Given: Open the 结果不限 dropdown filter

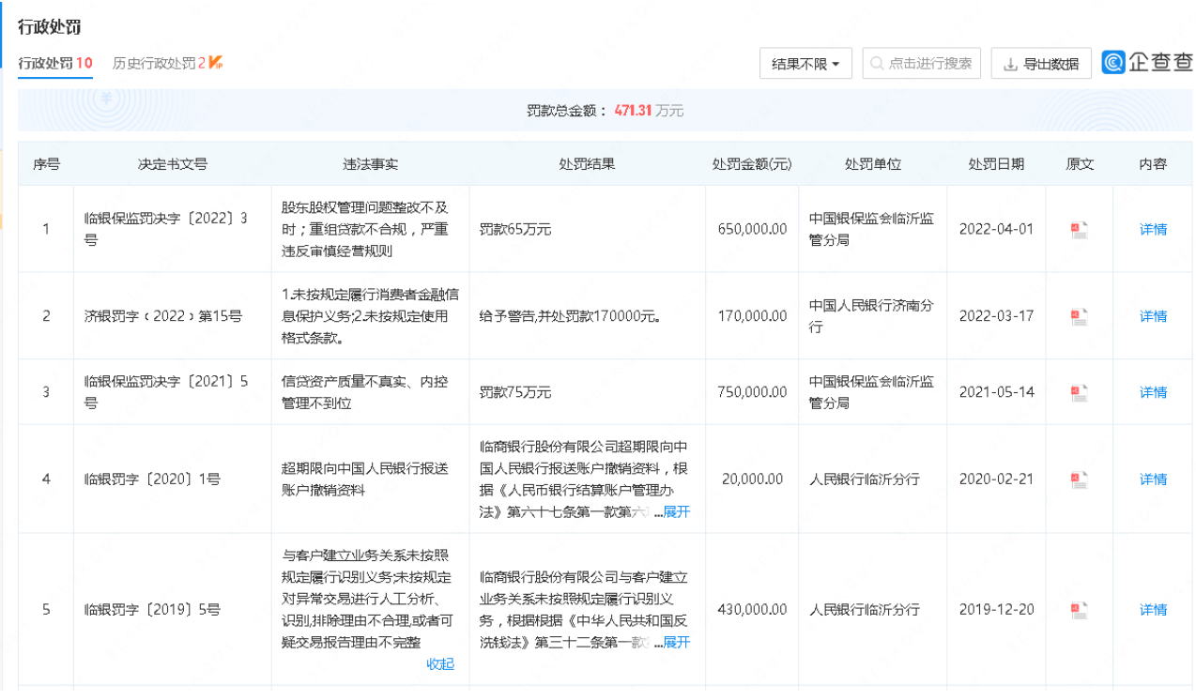Looking at the screenshot, I should pos(805,64).
